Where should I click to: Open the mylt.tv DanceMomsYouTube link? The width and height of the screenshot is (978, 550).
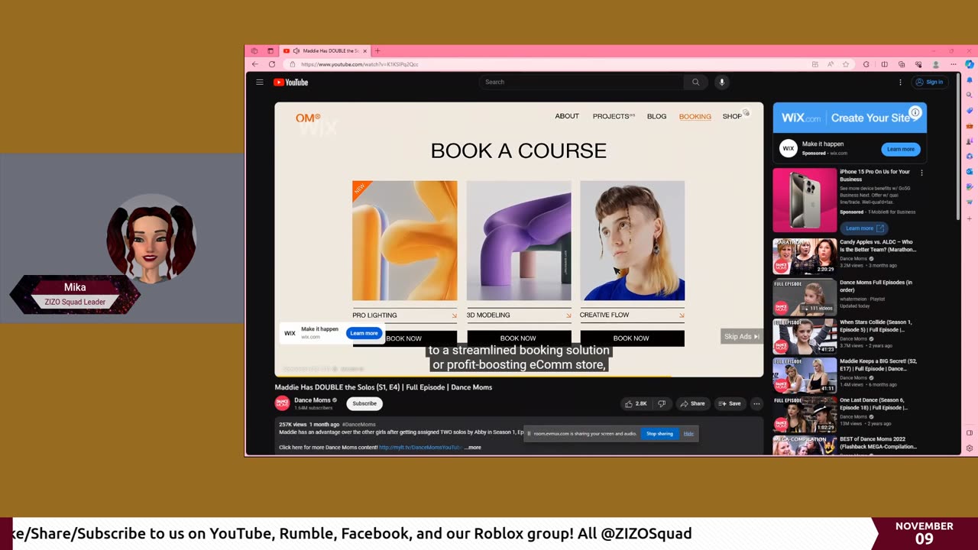[x=420, y=448]
